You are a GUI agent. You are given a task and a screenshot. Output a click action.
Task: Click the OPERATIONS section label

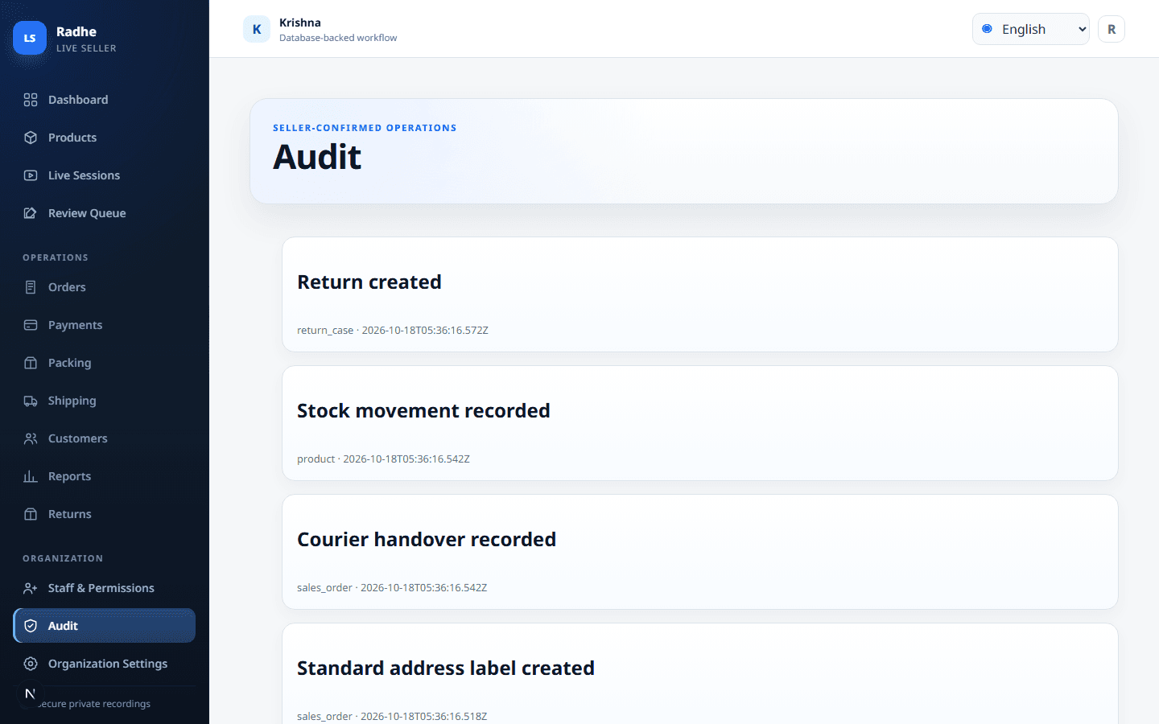coord(56,257)
